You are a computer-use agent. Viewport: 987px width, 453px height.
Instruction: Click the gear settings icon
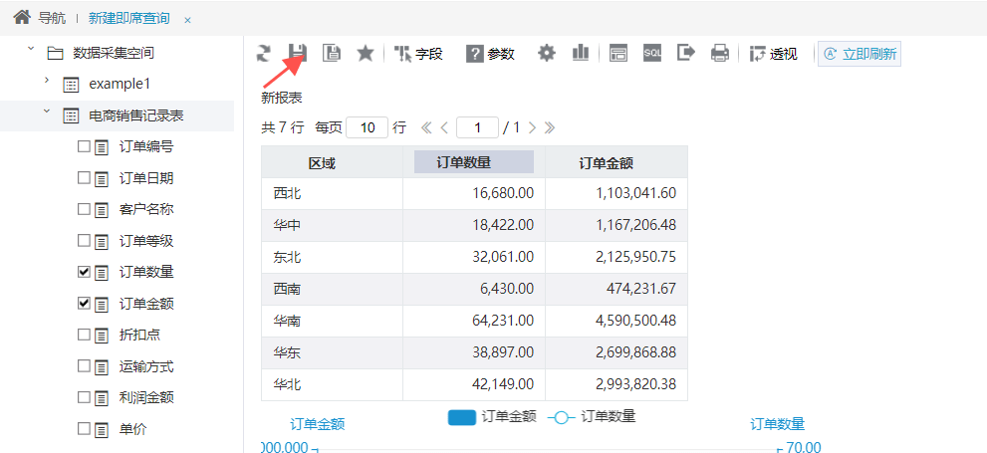pos(547,54)
